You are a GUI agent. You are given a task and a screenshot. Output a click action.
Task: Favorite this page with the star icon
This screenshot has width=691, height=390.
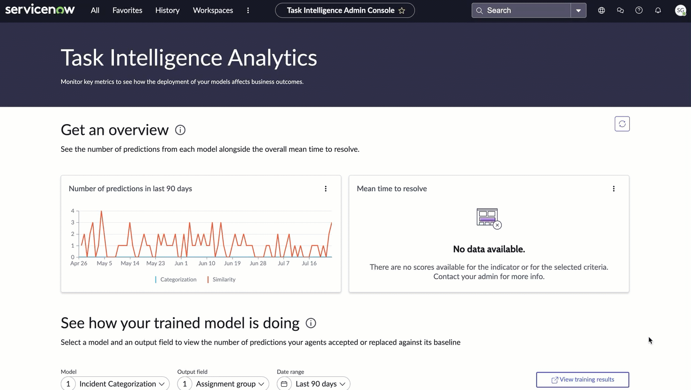tap(402, 10)
